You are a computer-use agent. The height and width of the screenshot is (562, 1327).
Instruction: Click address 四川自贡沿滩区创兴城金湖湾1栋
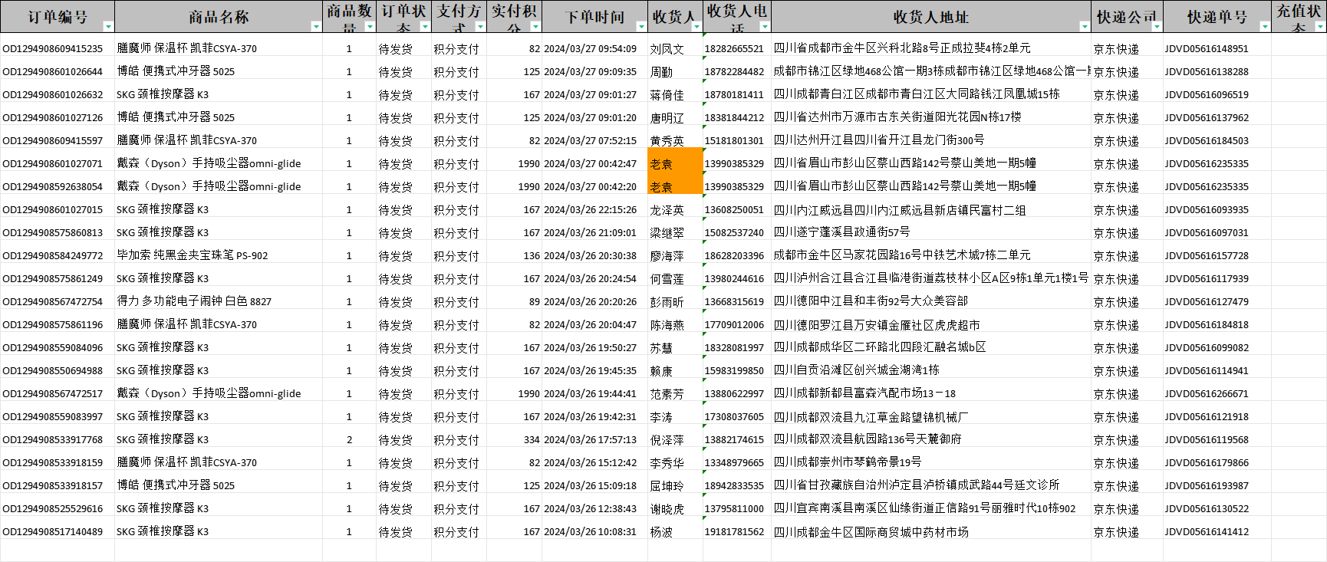[x=856, y=370]
